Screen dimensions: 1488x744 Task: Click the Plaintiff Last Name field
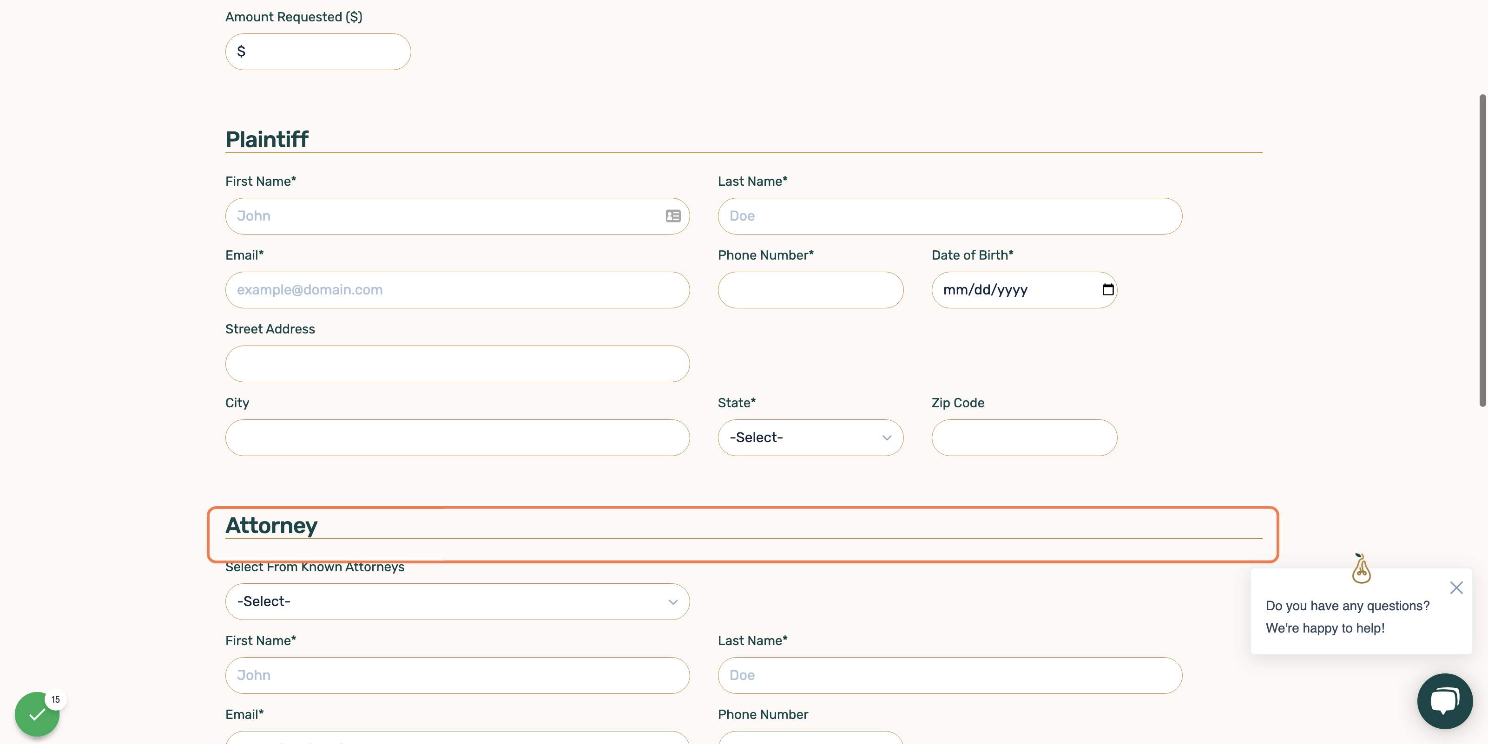point(950,216)
